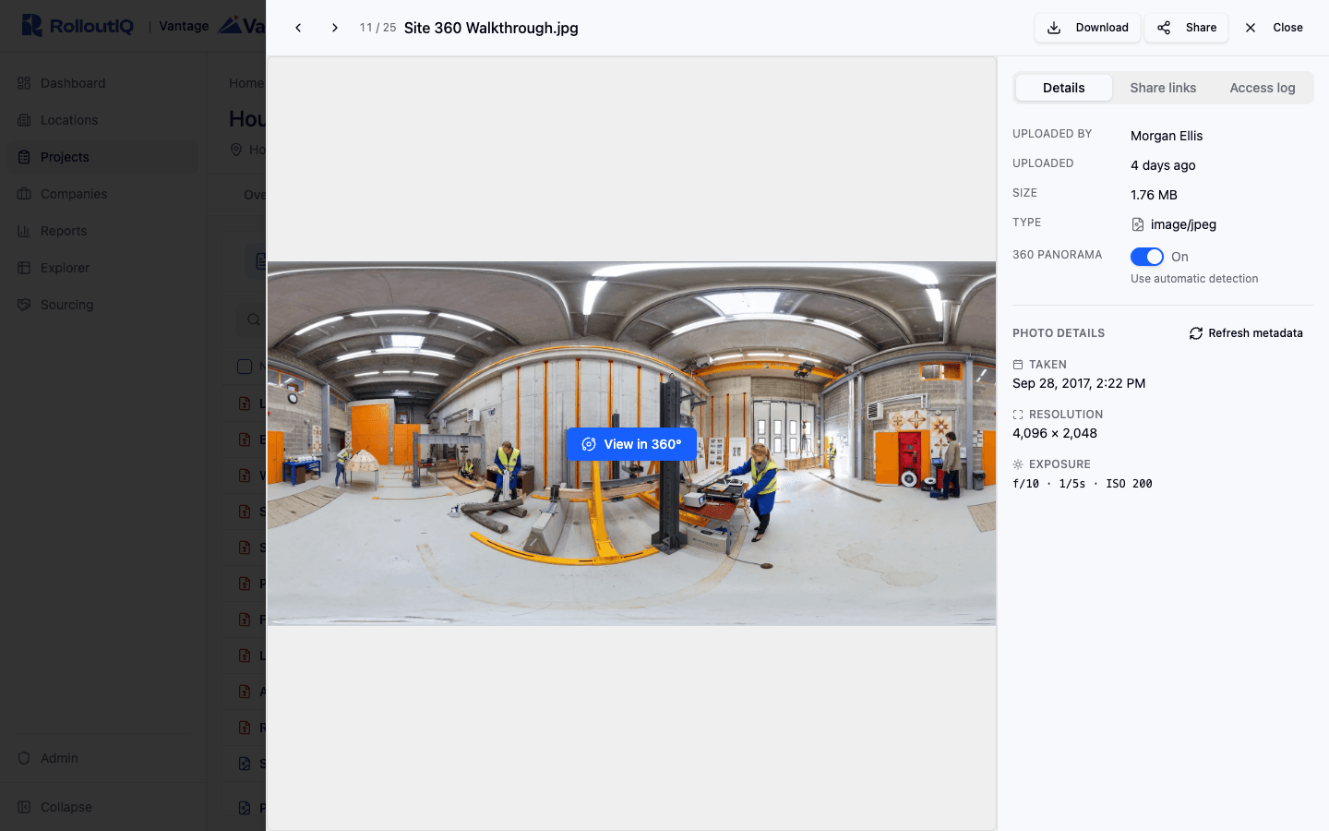Click the Vantage workspace label
Viewport: 1329px width, 831px height.
pos(184,26)
